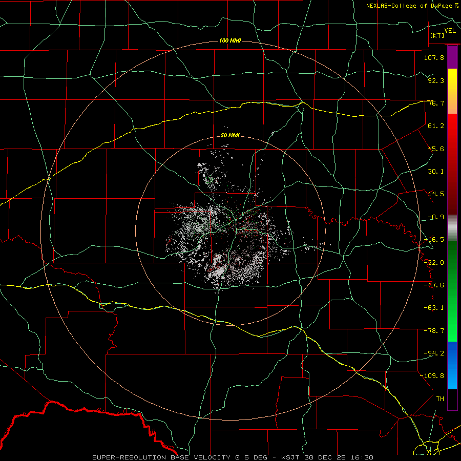This screenshot has width=461, height=461.
Task: Click the green segment of velocity color bar
Action: coord(452,291)
